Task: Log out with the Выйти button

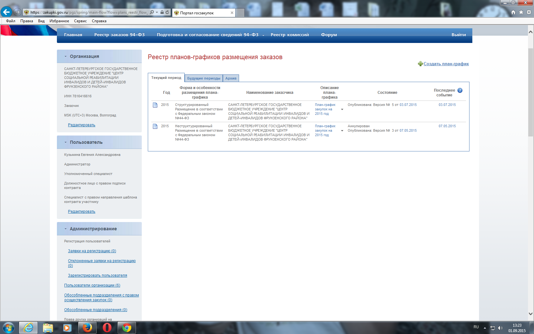Action: 459,35
